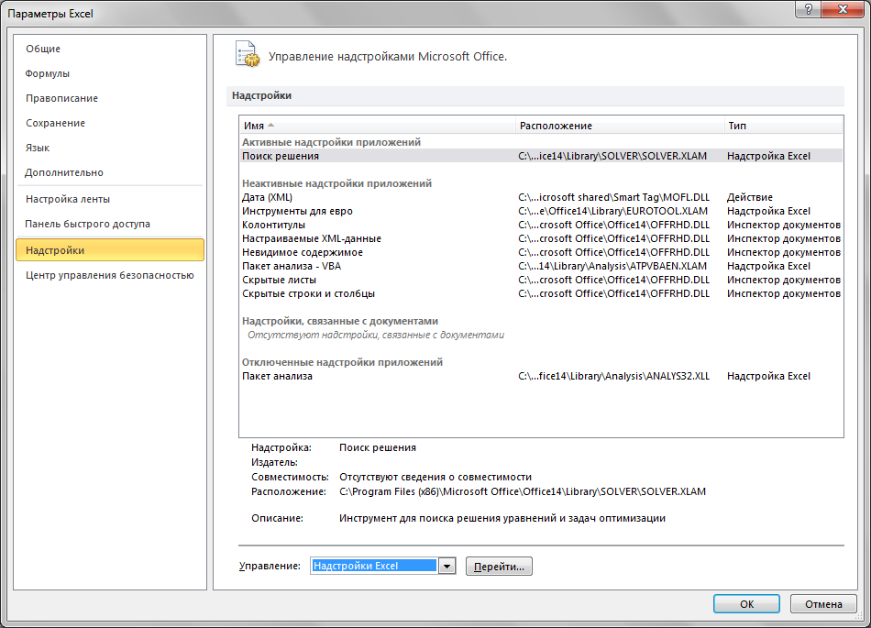Click the Отмена button
871x628 pixels.
pyautogui.click(x=823, y=604)
